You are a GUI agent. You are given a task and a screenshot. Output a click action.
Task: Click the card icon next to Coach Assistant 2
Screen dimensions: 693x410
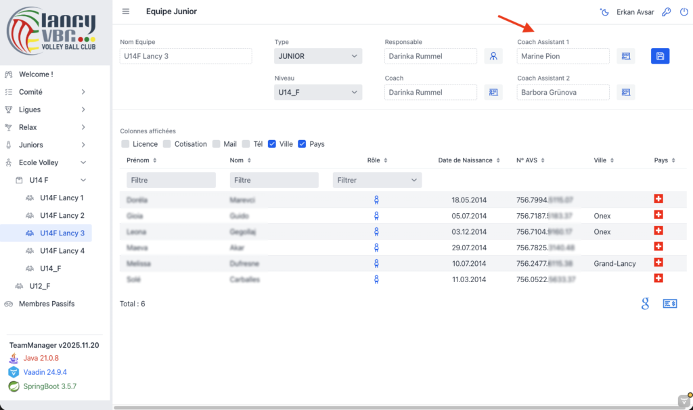(626, 92)
